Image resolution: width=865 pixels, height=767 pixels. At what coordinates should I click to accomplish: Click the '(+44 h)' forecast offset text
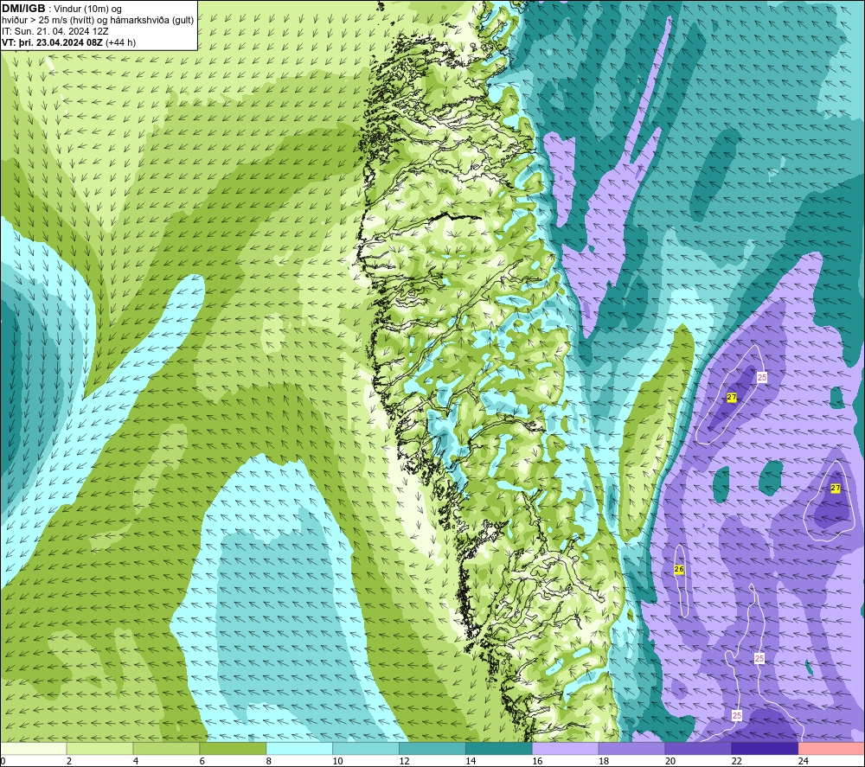coord(120,42)
